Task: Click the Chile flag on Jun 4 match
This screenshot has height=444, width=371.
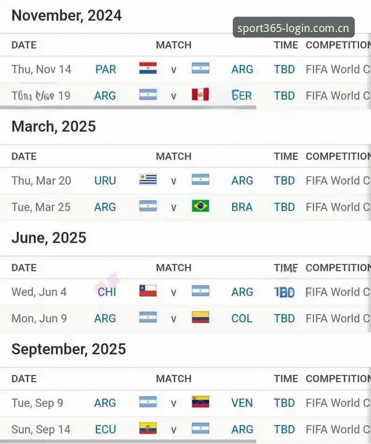Action: click(148, 291)
